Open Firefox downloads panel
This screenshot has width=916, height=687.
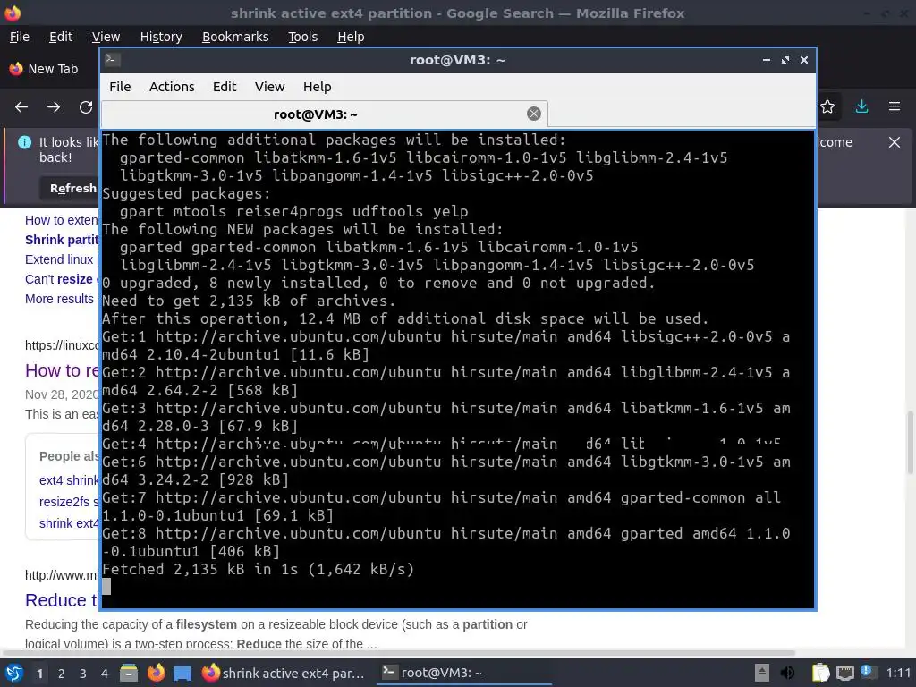[x=861, y=107]
